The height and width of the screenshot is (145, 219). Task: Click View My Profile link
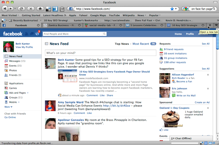24,47
